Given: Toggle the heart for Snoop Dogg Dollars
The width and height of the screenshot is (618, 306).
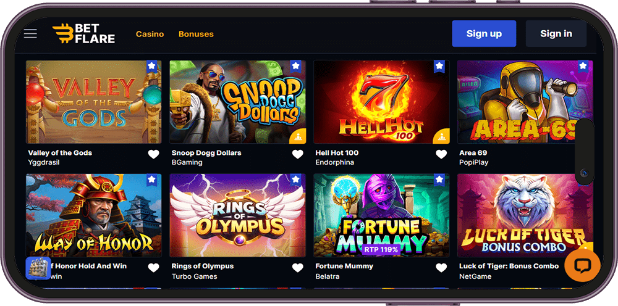Looking at the screenshot, I should 298,155.
